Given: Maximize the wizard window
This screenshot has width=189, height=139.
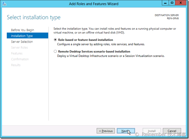Looking at the screenshot, I should pyautogui.click(x=172, y=4).
